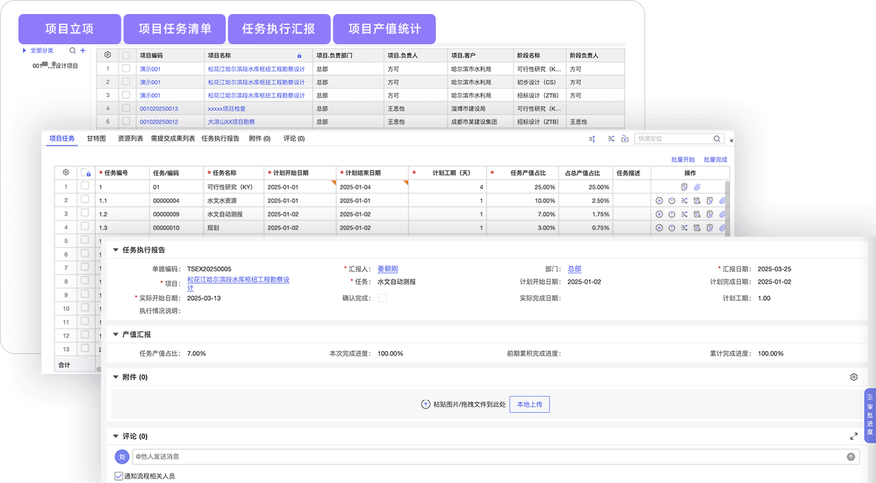The height and width of the screenshot is (483, 876).
Task: Check the 确认完成 checkbox
Action: coord(382,298)
